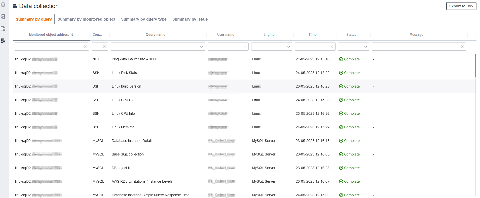Switch to Summary by query tab
This screenshot has height=198, width=480.
pyautogui.click(x=34, y=19)
